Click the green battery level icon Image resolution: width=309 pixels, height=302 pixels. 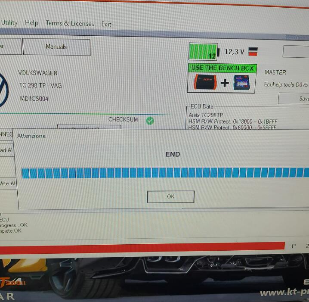point(204,52)
